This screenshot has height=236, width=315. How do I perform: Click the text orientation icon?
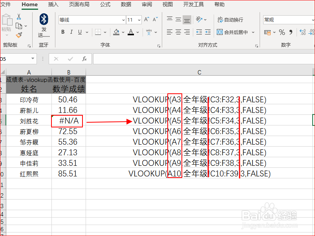click(x=199, y=19)
